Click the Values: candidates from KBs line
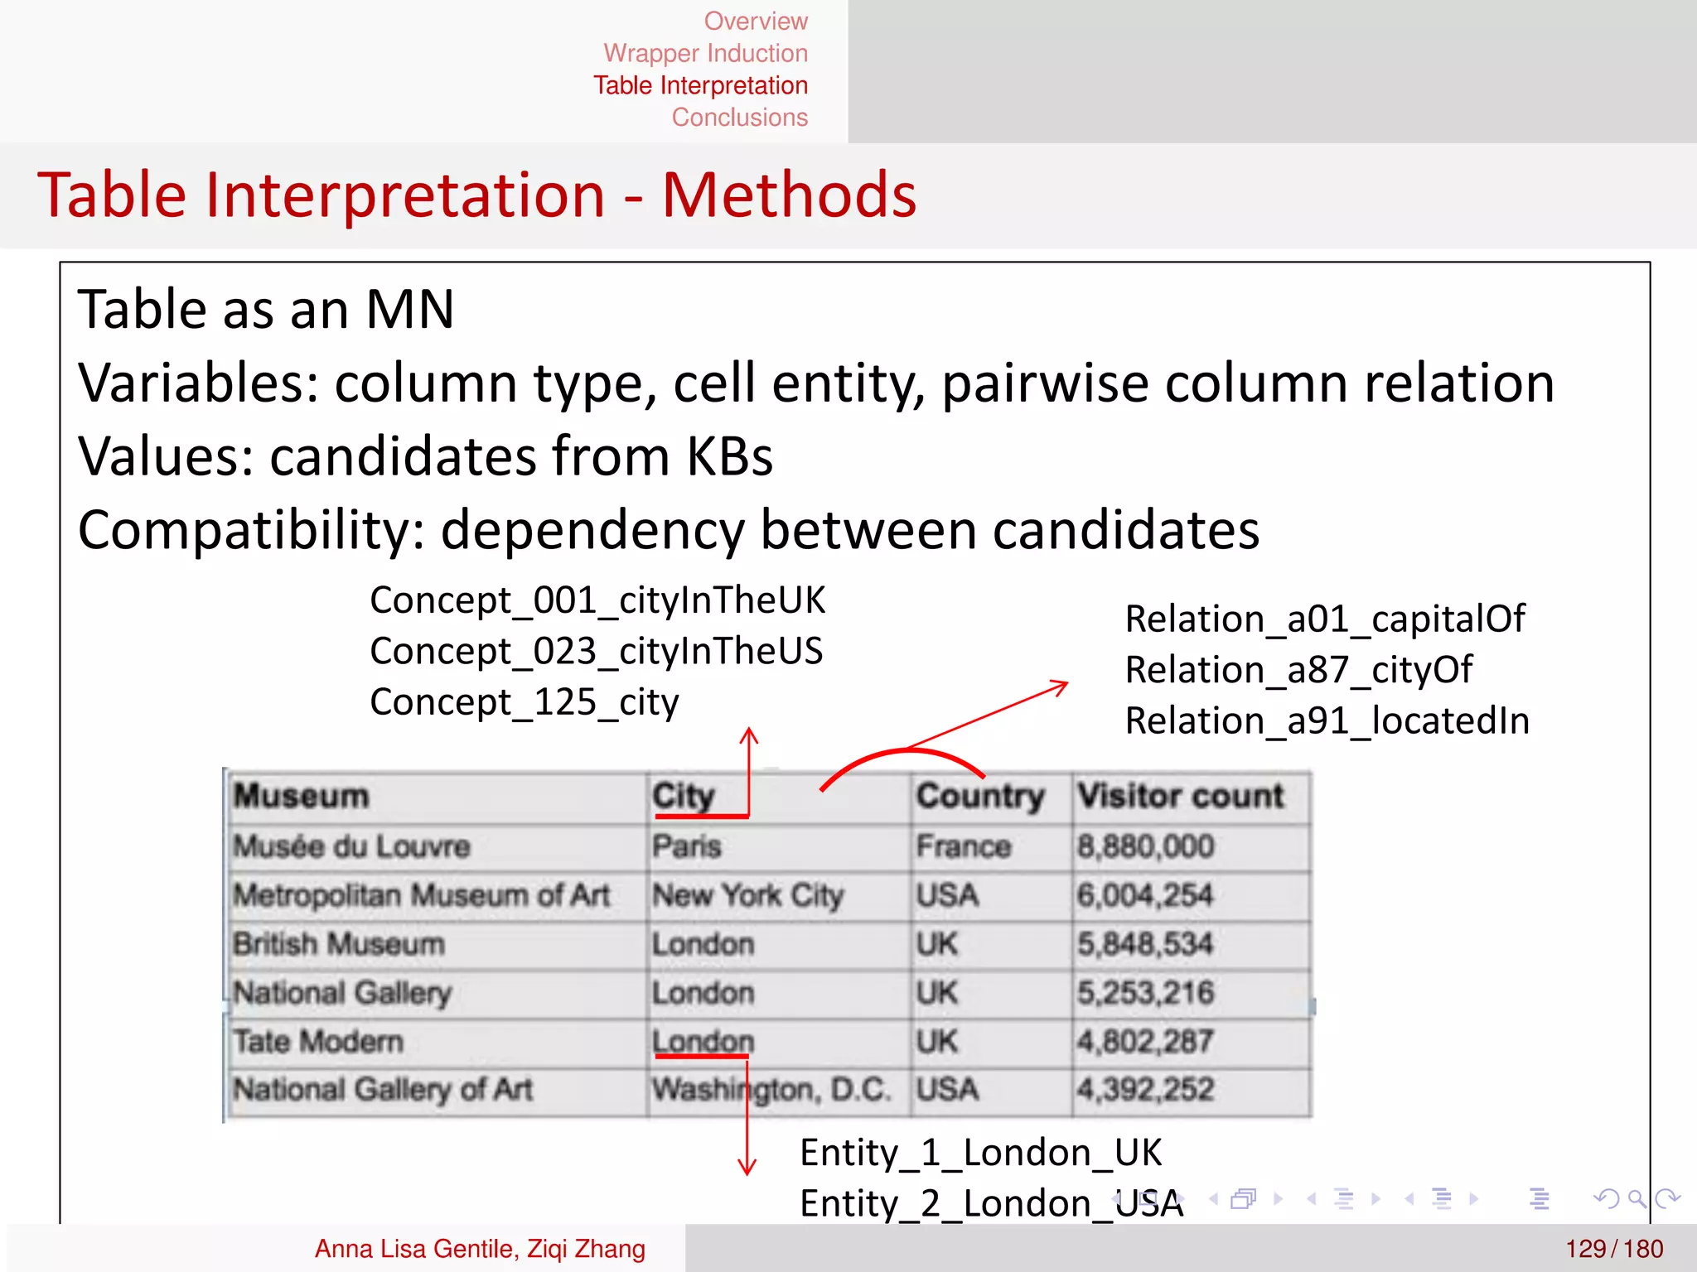This screenshot has height=1272, width=1697. pos(425,456)
